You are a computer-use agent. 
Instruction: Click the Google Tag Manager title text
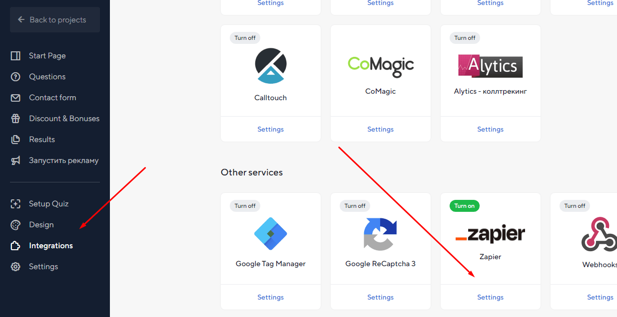coord(271,264)
